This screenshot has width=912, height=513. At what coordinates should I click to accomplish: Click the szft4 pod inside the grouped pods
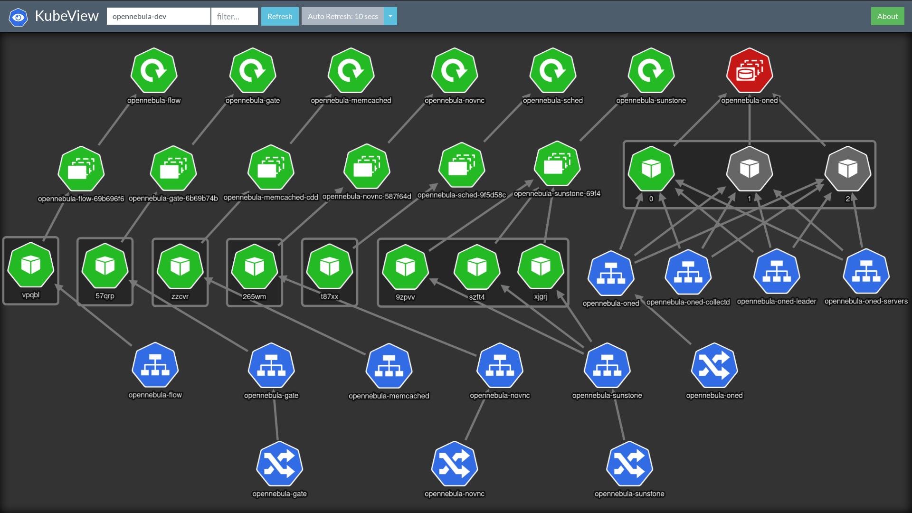click(476, 267)
